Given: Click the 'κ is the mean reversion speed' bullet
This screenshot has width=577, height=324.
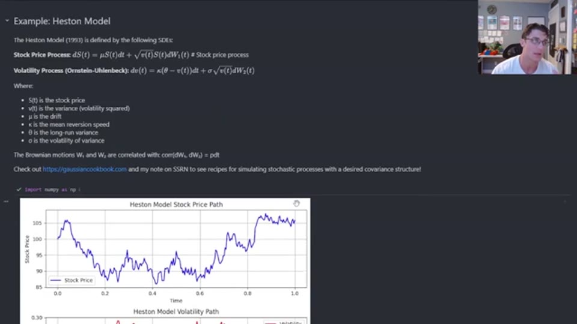Looking at the screenshot, I should [x=69, y=125].
